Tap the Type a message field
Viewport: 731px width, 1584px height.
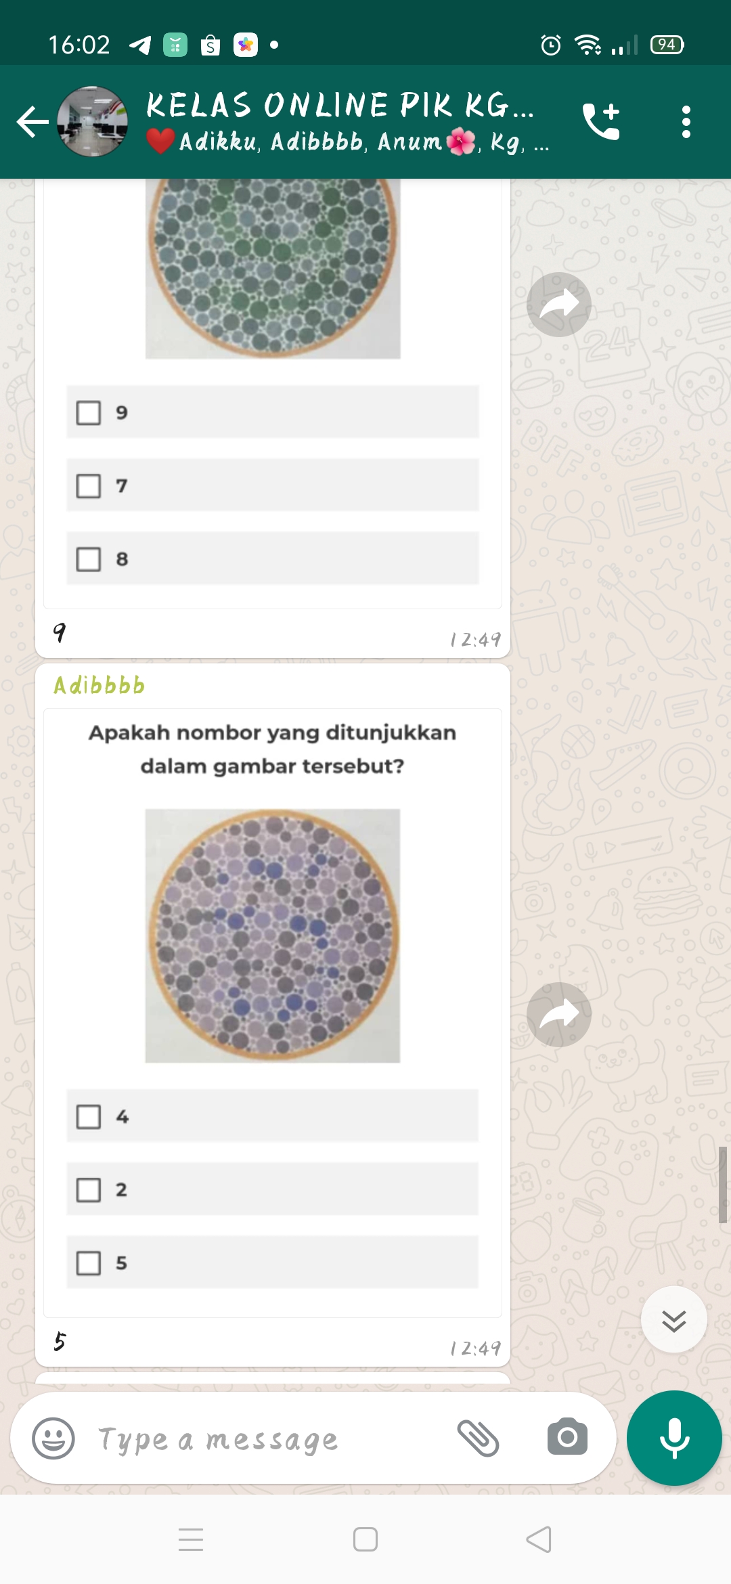coord(271,1439)
